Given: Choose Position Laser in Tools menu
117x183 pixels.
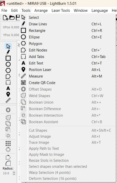Looking at the screenshot, I should [x=67, y=70].
